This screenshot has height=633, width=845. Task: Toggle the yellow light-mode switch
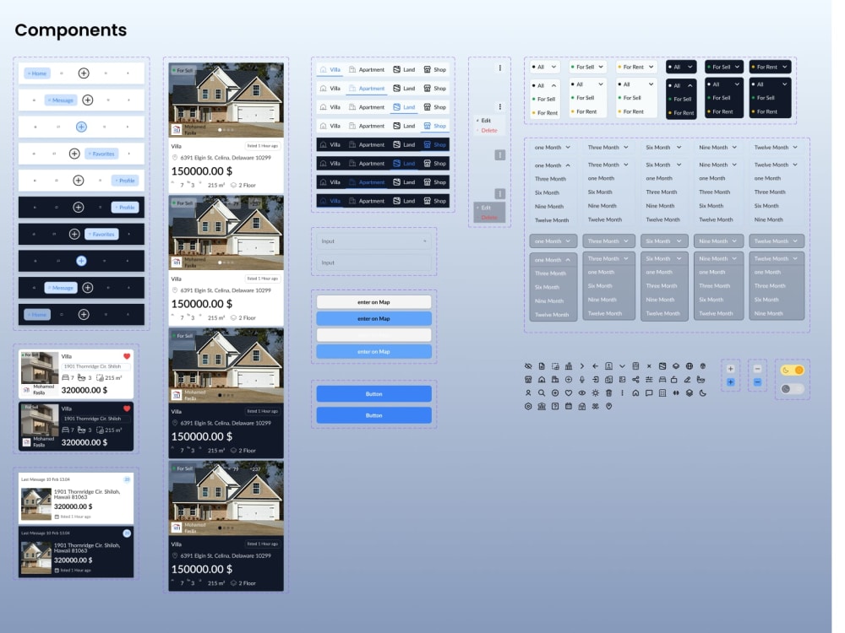click(793, 370)
